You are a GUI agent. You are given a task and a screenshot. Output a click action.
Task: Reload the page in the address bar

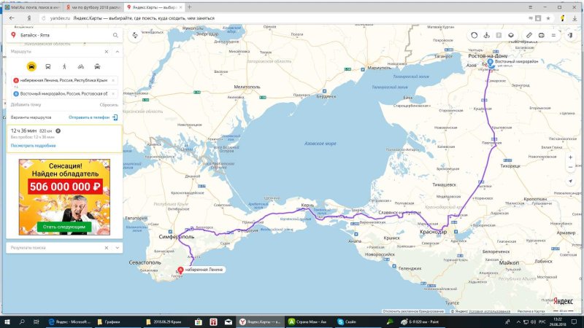44,17
